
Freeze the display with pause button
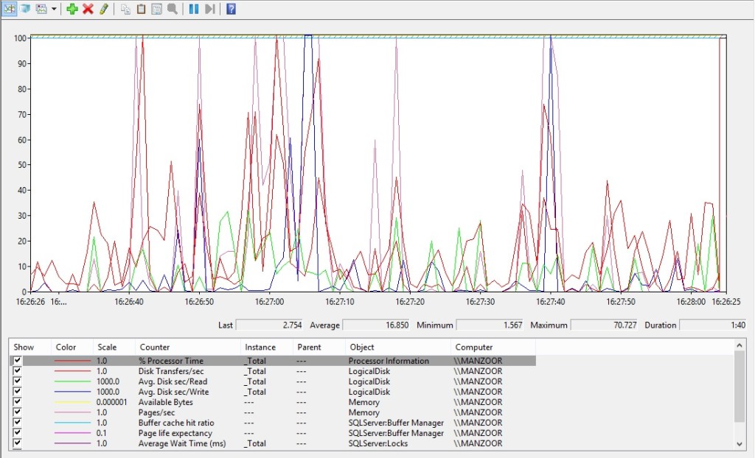coord(194,9)
